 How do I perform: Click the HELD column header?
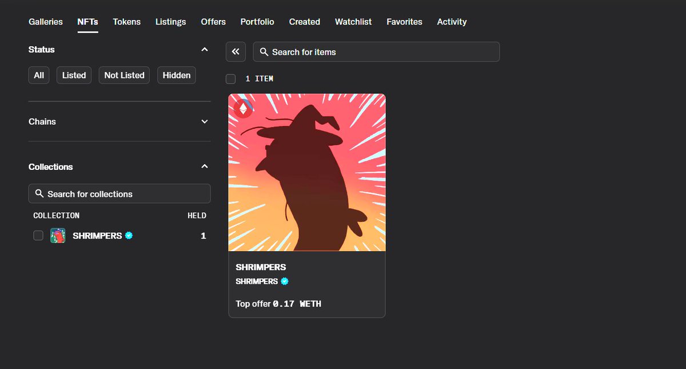pyautogui.click(x=197, y=216)
